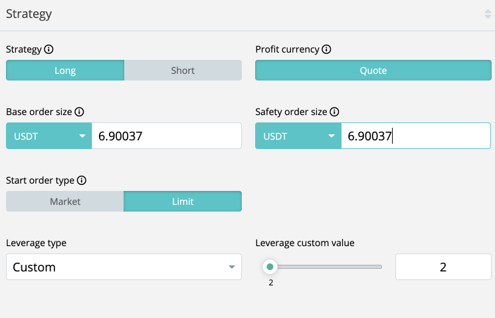Image resolution: width=495 pixels, height=318 pixels.
Task: Select the Long strategy
Action: pos(65,70)
